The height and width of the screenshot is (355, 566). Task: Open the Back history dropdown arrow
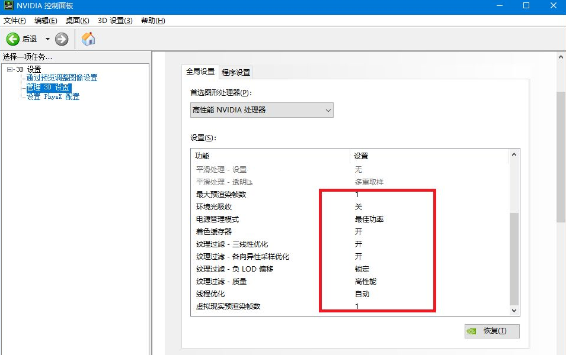click(47, 39)
